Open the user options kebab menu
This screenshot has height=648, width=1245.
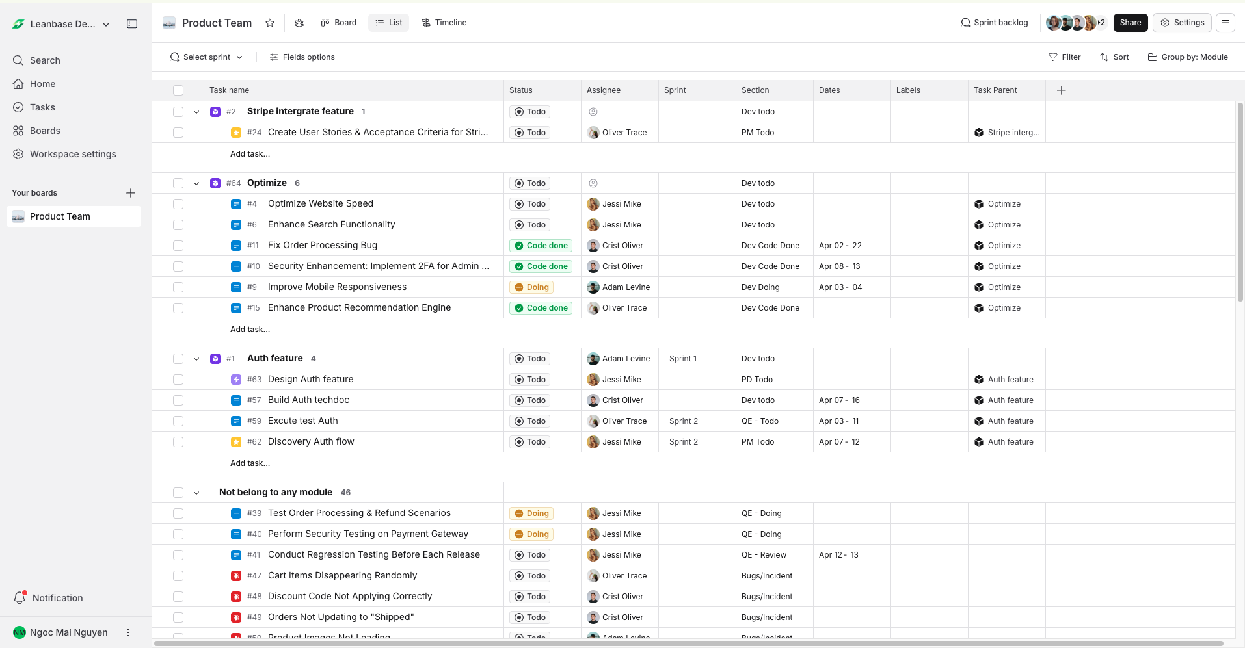coord(128,632)
